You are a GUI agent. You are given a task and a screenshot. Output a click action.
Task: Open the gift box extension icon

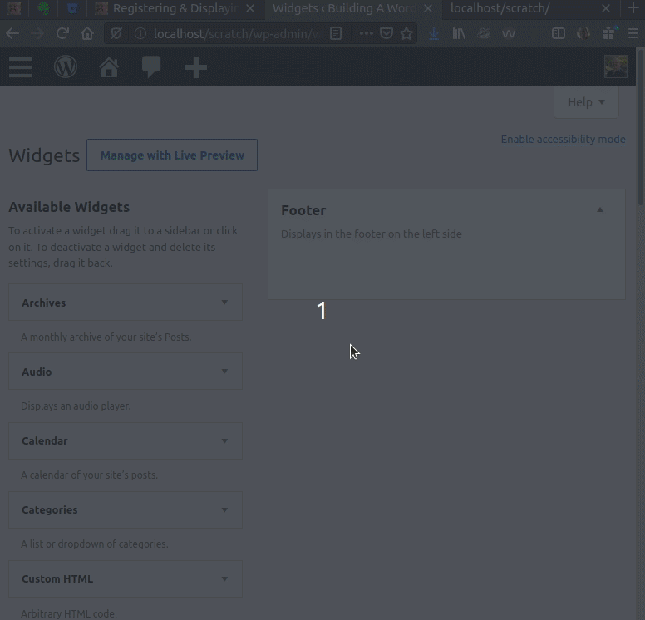pos(608,33)
